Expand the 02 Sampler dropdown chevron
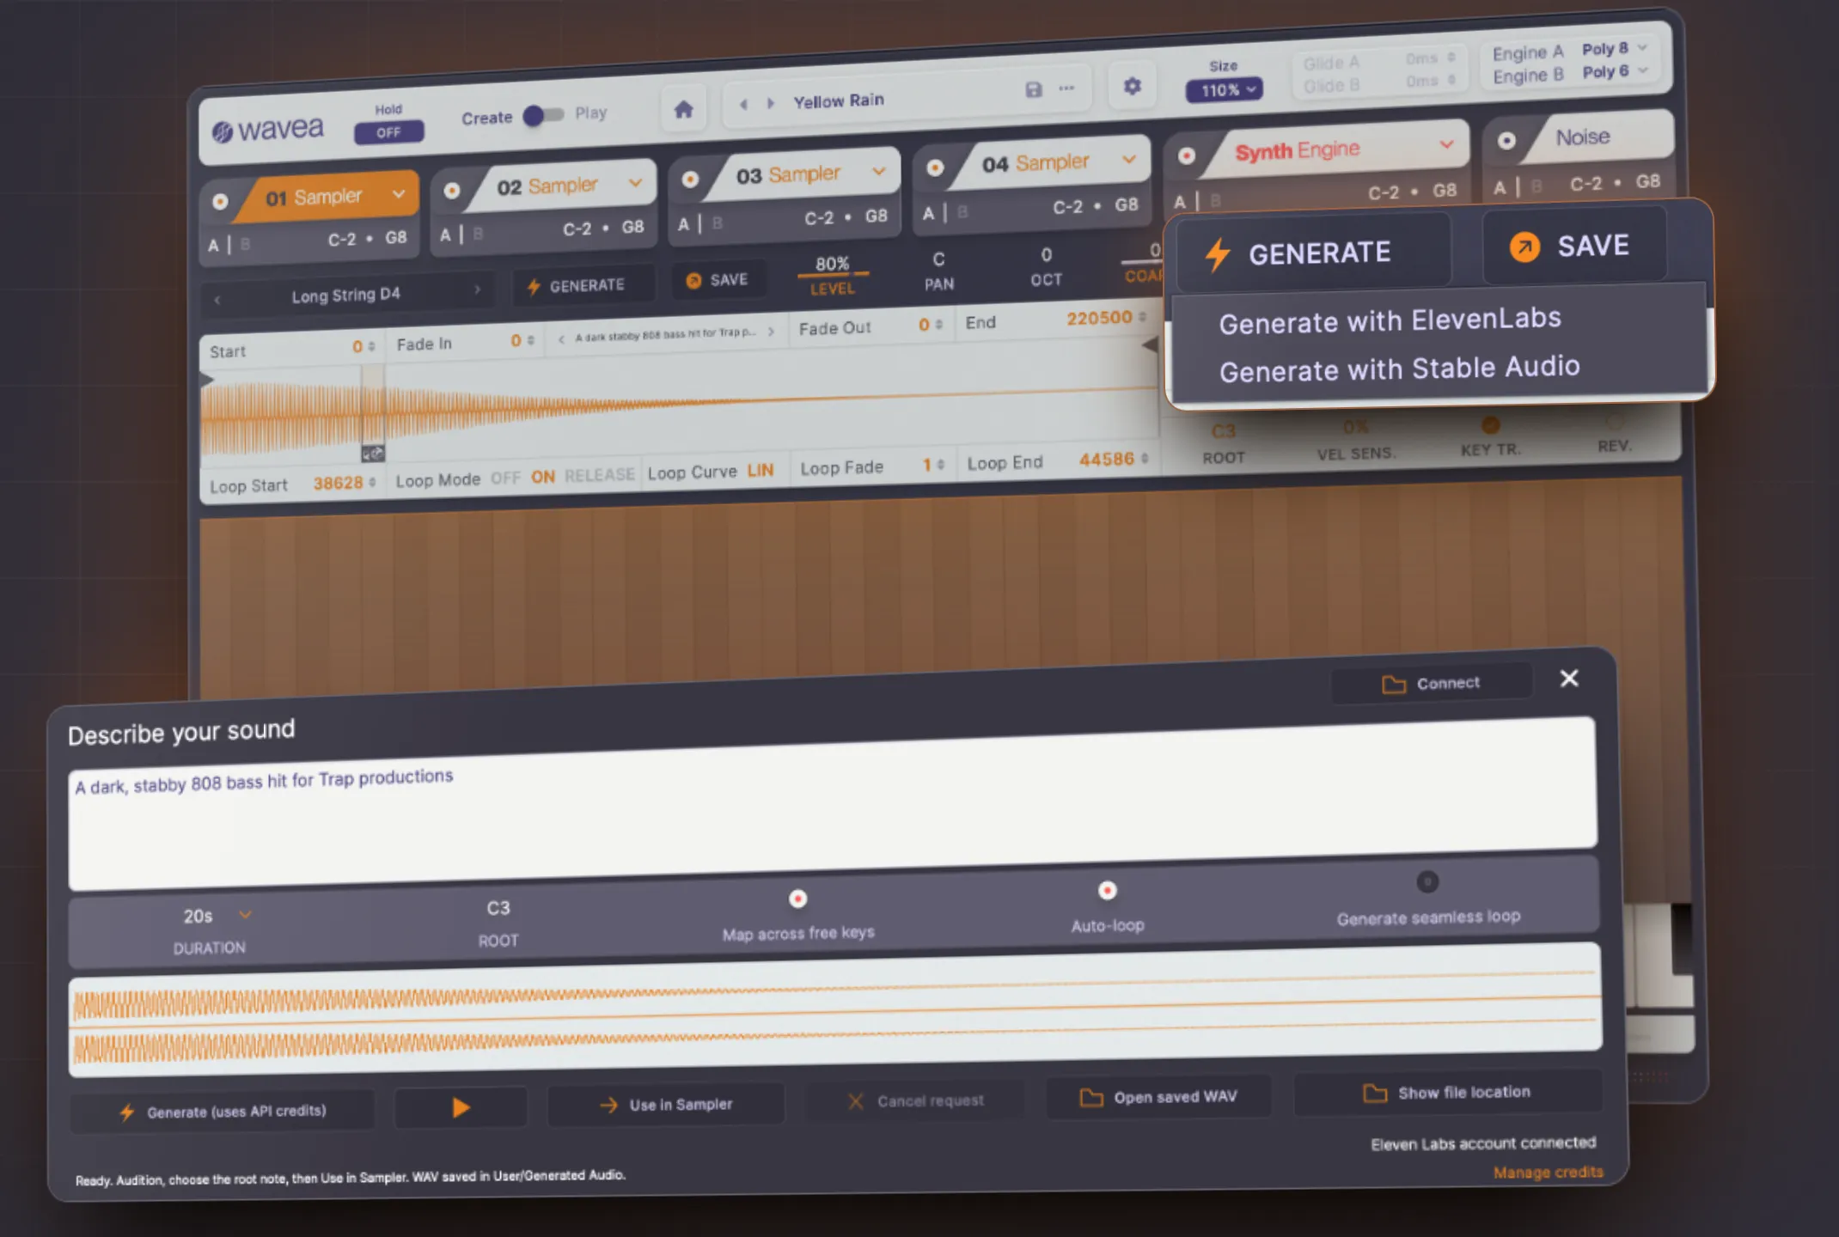The height and width of the screenshot is (1237, 1839). pyautogui.click(x=635, y=183)
